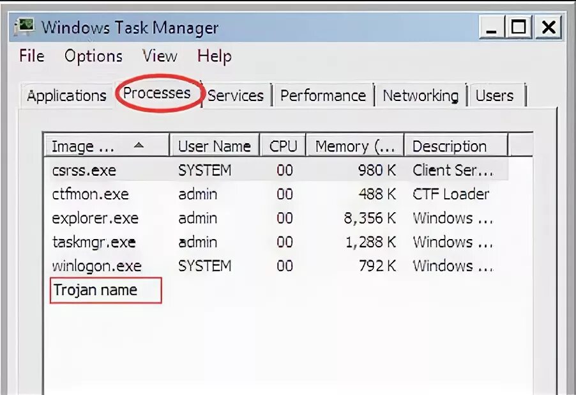Viewport: 576px width, 395px height.
Task: Select the explorer.exe process
Action: 95,218
